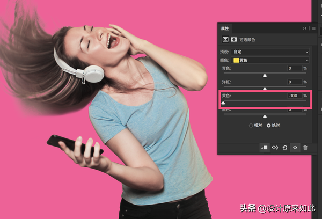
Task: Click the 黄色 value field showing -100
Action: click(293, 96)
